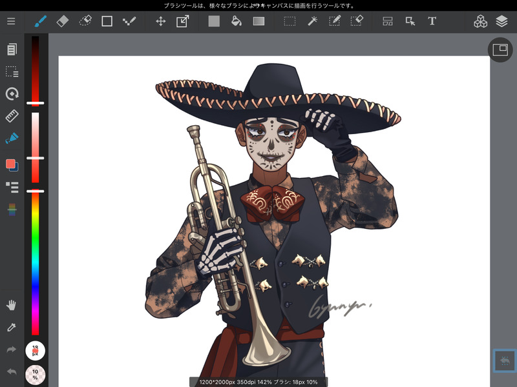The width and height of the screenshot is (517, 387).
Task: Open the layer list sidebar icon
Action: (12, 187)
